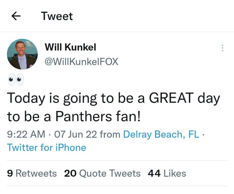View the 44 Likes list
Image resolution: width=234 pixels, height=194 pixels.
pos(167,173)
